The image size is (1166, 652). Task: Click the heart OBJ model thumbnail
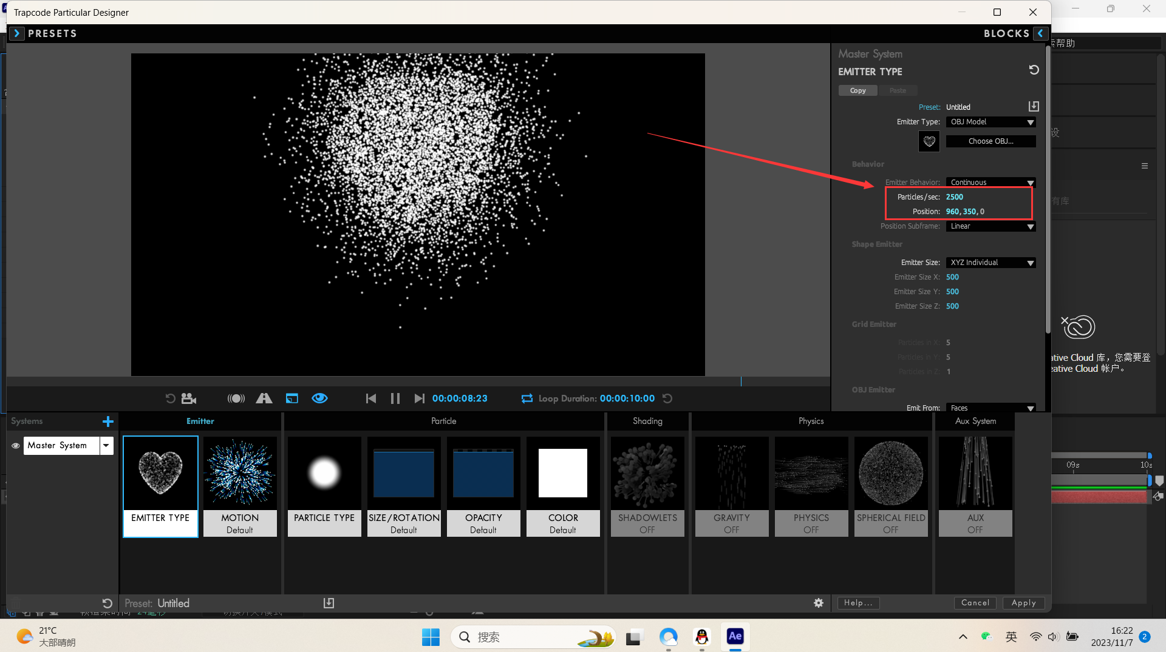point(929,141)
